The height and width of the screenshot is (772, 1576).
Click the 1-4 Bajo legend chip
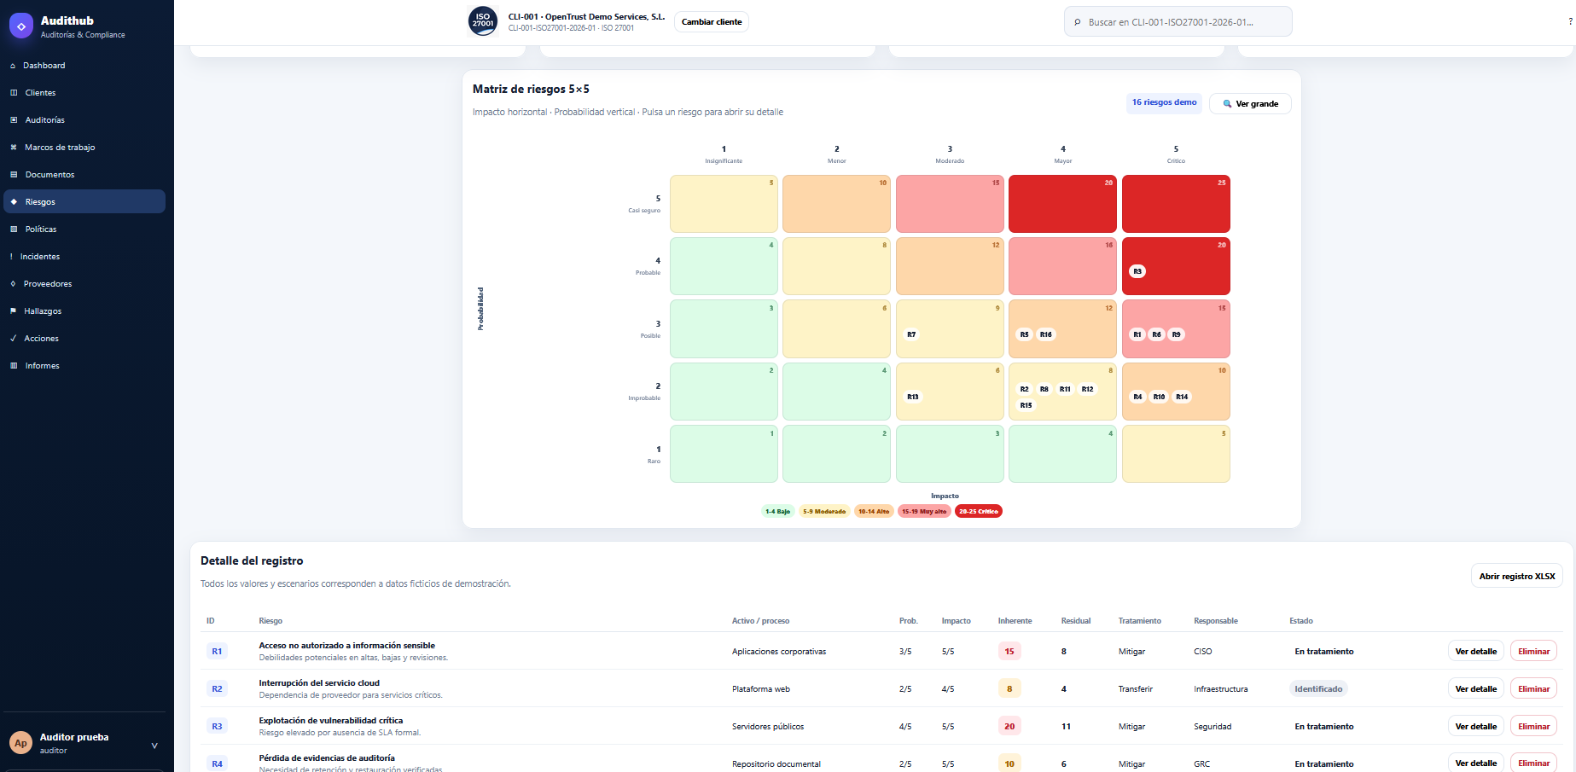click(x=777, y=512)
